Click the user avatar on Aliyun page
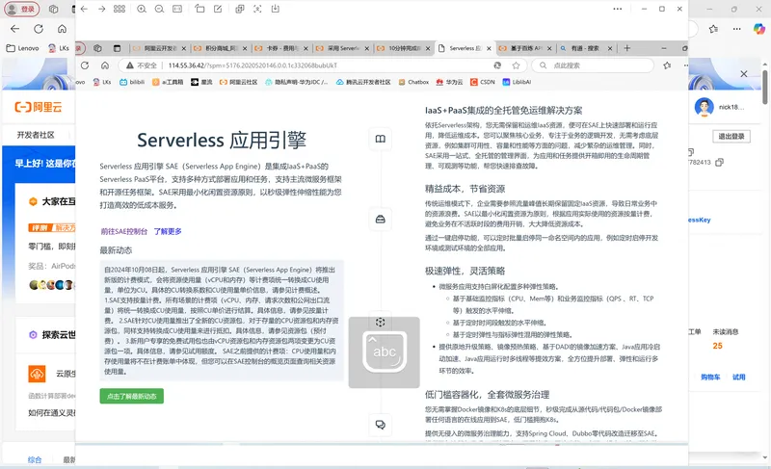Image resolution: width=771 pixels, height=469 pixels. 705,107
